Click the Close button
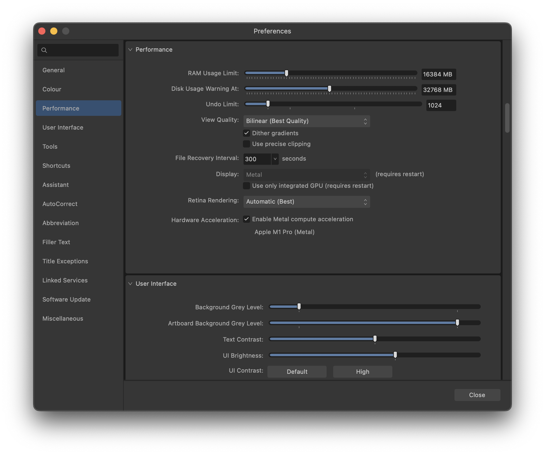This screenshot has height=455, width=545. 477,395
